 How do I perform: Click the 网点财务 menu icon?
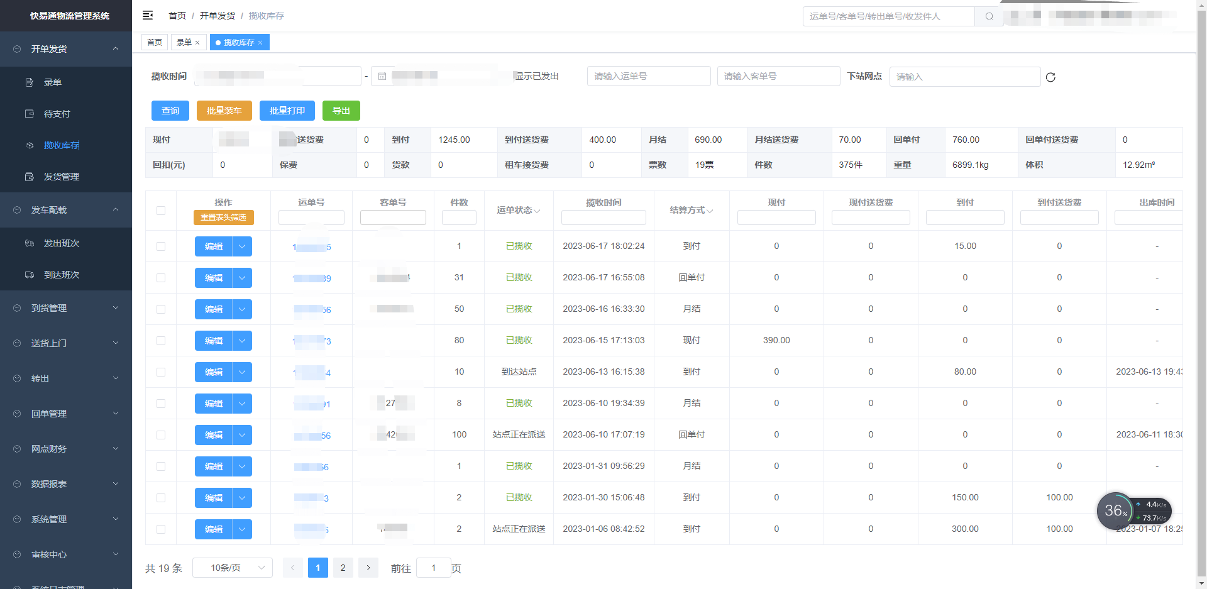(17, 449)
